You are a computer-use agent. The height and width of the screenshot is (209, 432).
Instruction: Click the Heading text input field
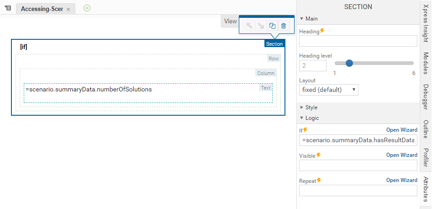pyautogui.click(x=358, y=41)
